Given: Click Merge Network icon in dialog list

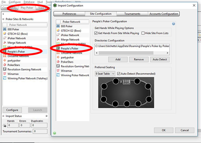Looking at the screenshot, I should 58,39.
